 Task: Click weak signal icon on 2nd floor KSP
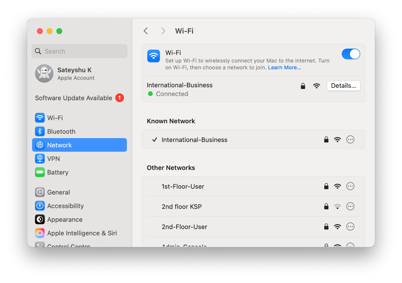(x=338, y=206)
